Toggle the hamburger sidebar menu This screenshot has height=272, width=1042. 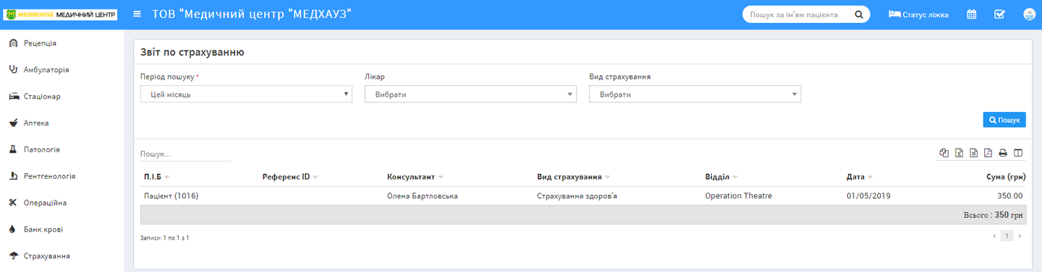pos(137,14)
